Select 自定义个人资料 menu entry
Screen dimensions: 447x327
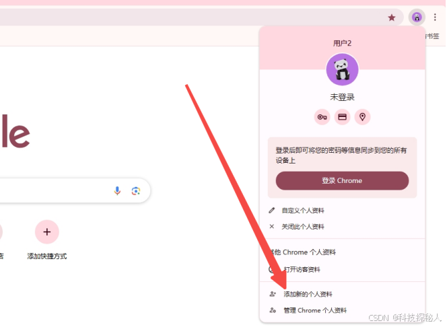tap(342, 211)
